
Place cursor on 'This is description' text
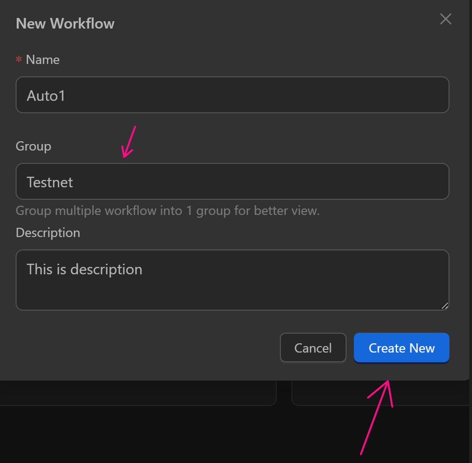(85, 269)
